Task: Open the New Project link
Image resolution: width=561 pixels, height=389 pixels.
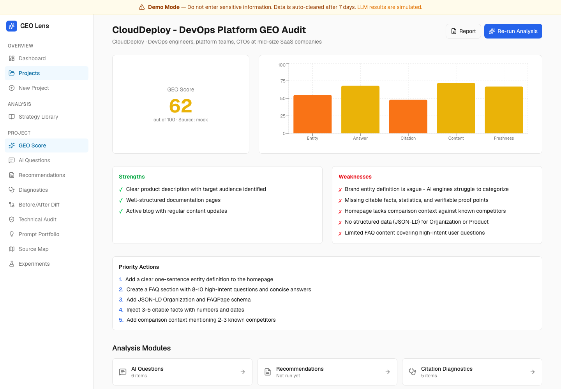Action: click(x=46, y=88)
